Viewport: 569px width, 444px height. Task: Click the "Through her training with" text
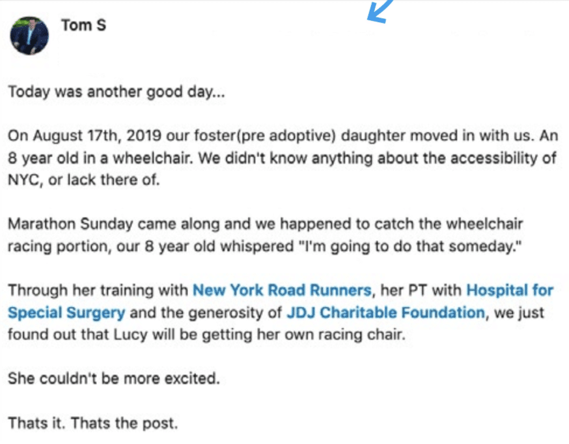click(x=98, y=290)
